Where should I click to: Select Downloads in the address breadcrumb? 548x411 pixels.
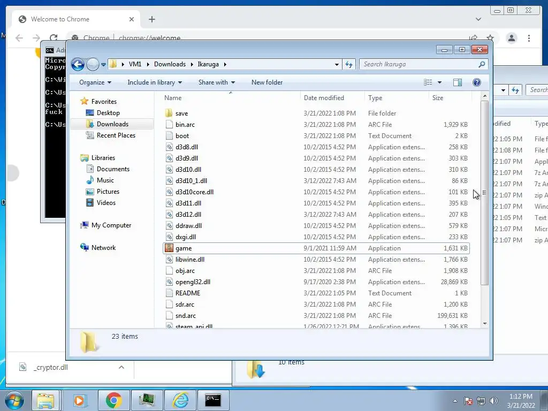pyautogui.click(x=170, y=64)
